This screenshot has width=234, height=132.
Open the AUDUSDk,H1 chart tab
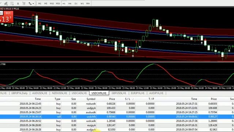coord(39,93)
